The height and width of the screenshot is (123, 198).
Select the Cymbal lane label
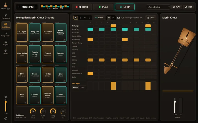point(75,70)
